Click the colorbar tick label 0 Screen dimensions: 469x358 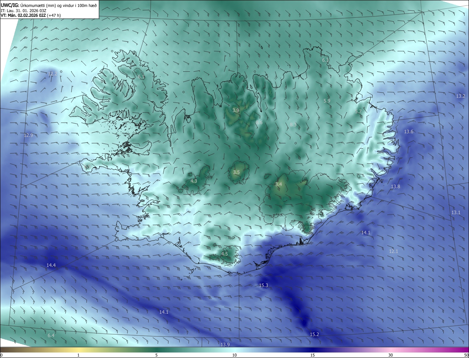coord(1,355)
